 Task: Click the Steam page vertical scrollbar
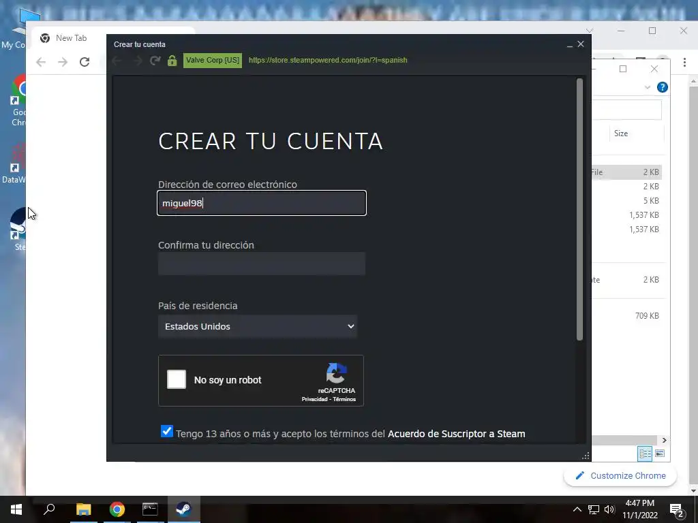(579, 209)
